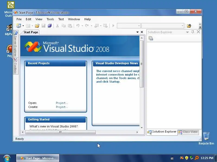
Task: Select the Start Page document tab
Action: click(31, 32)
